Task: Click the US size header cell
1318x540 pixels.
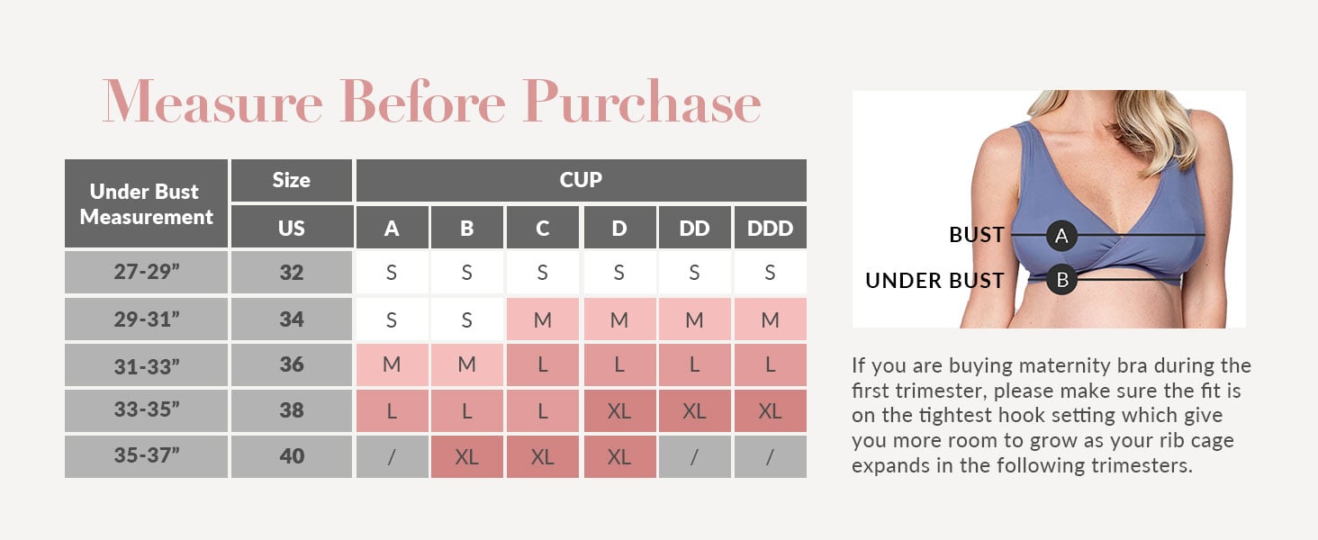Action: tap(291, 228)
